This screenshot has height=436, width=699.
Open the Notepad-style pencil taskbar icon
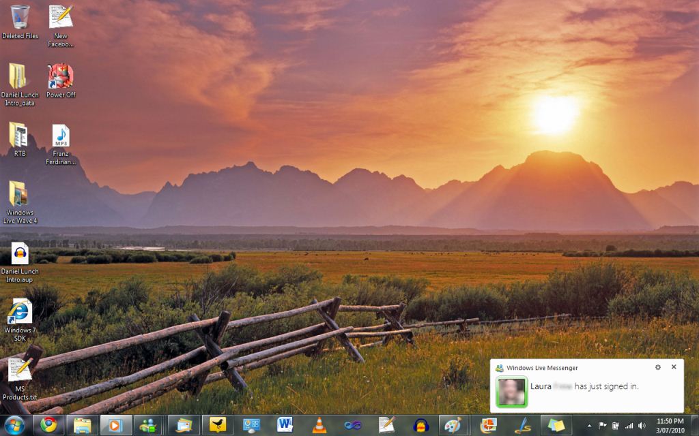point(386,425)
